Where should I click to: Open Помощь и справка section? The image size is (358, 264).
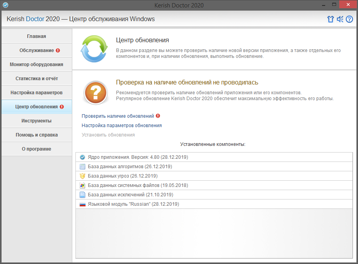[37, 135]
